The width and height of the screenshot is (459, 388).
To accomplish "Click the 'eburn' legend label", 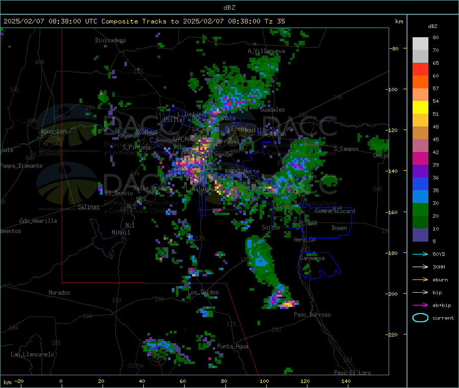I will [x=440, y=280].
